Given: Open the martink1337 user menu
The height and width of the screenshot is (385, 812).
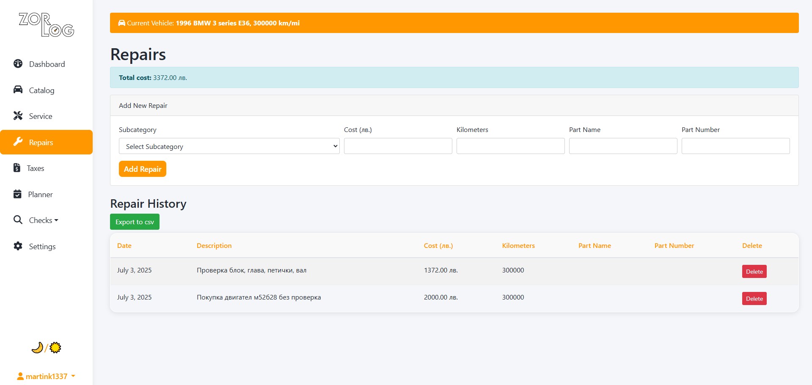Looking at the screenshot, I should (x=46, y=376).
